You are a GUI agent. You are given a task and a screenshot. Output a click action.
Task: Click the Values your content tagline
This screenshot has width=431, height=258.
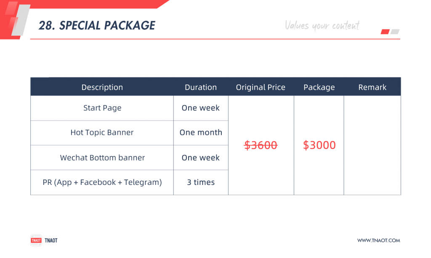point(322,26)
